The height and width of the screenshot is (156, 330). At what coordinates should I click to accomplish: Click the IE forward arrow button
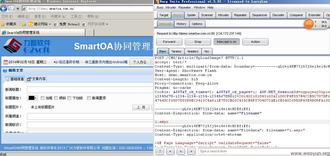click(11, 9)
